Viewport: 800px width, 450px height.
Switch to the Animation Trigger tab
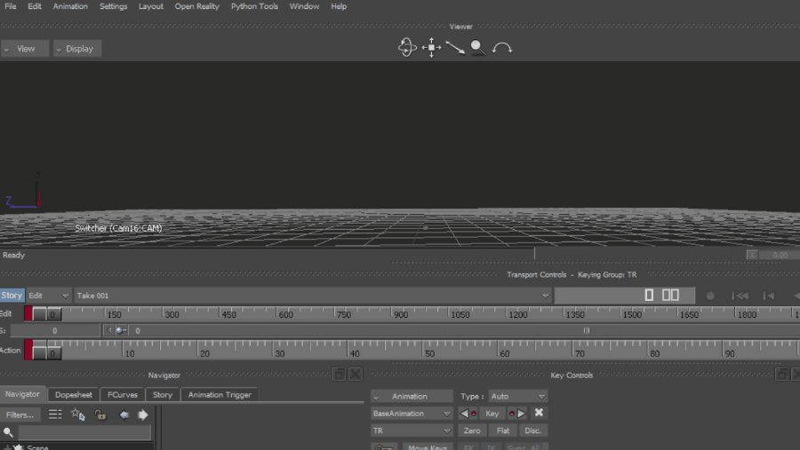tap(220, 394)
